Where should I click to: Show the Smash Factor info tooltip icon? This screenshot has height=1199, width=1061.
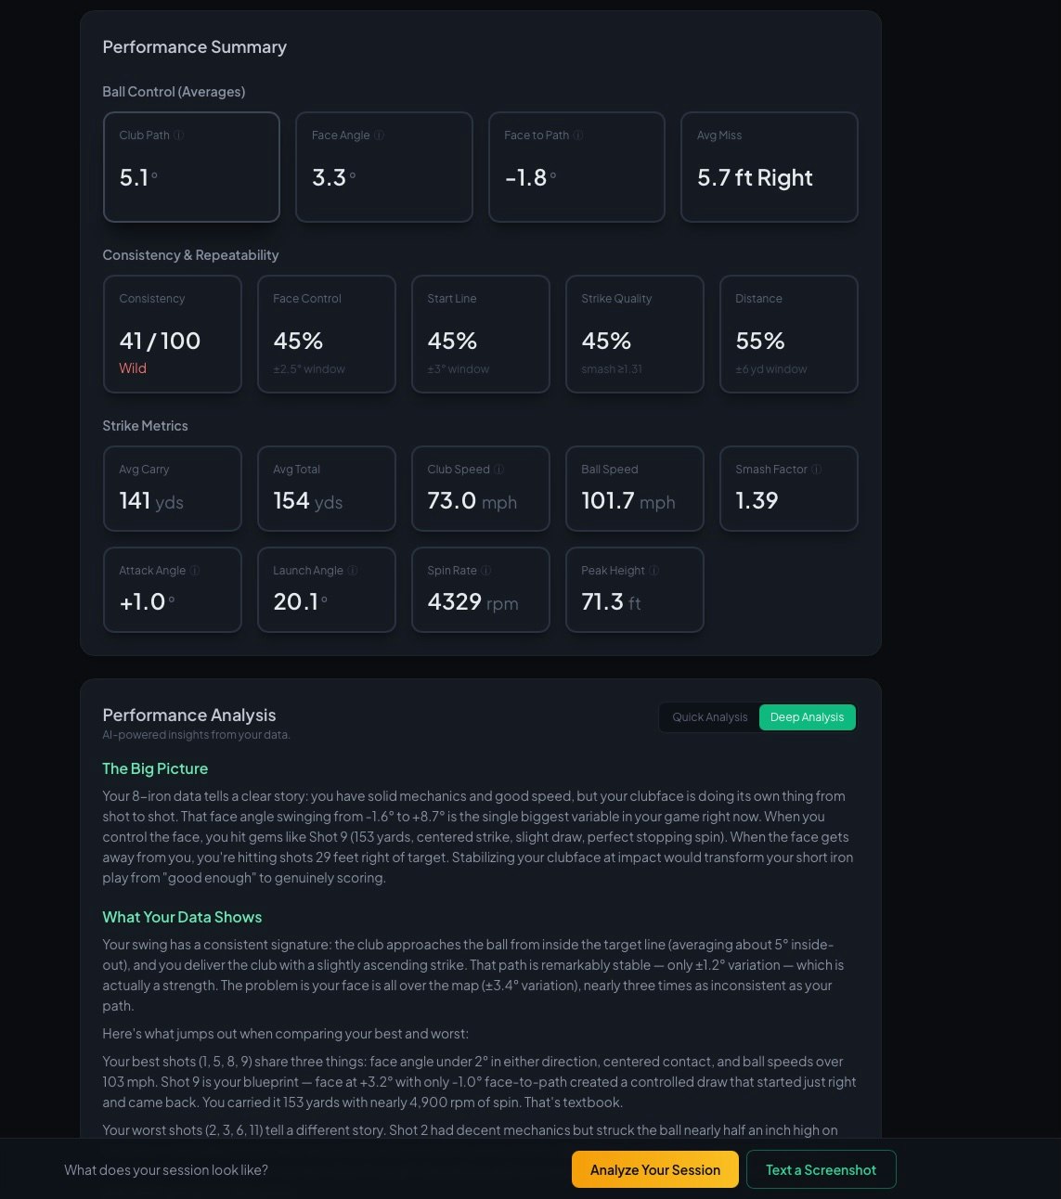click(x=817, y=470)
